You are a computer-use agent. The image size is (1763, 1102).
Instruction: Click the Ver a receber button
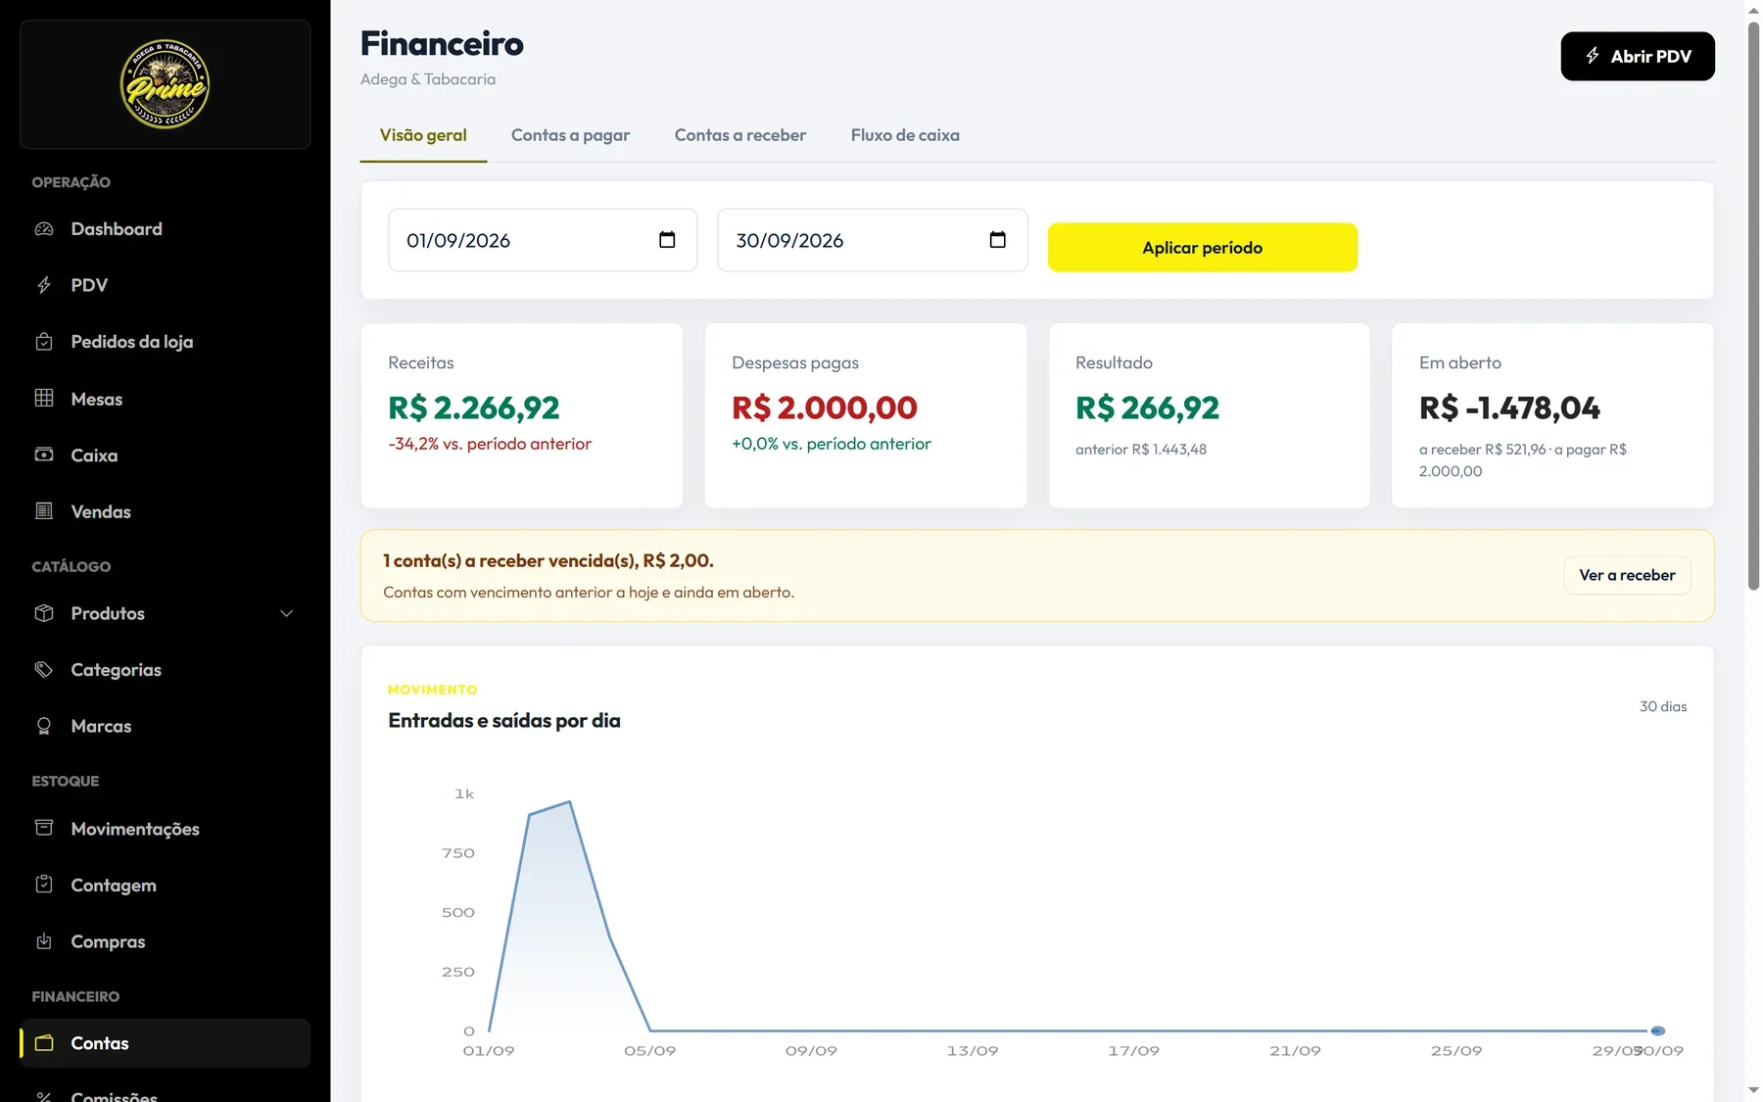click(1627, 575)
